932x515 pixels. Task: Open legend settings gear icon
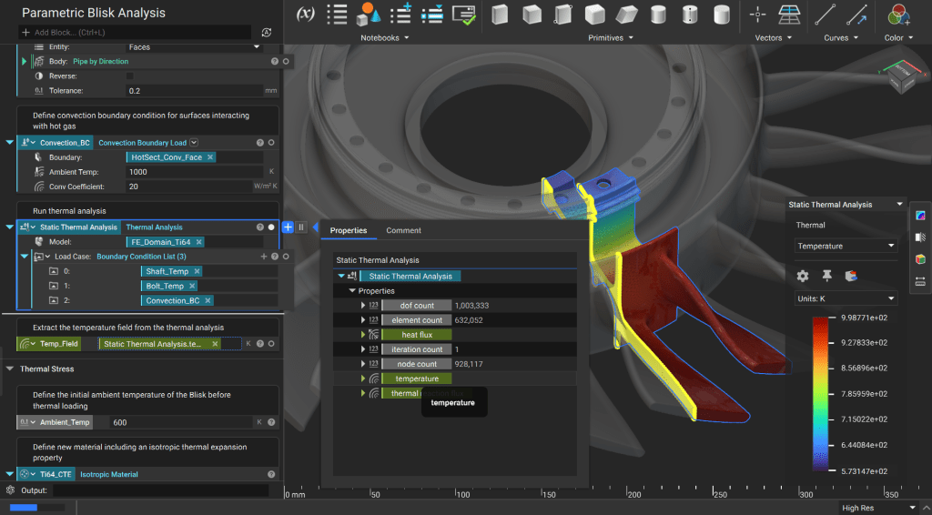[802, 276]
